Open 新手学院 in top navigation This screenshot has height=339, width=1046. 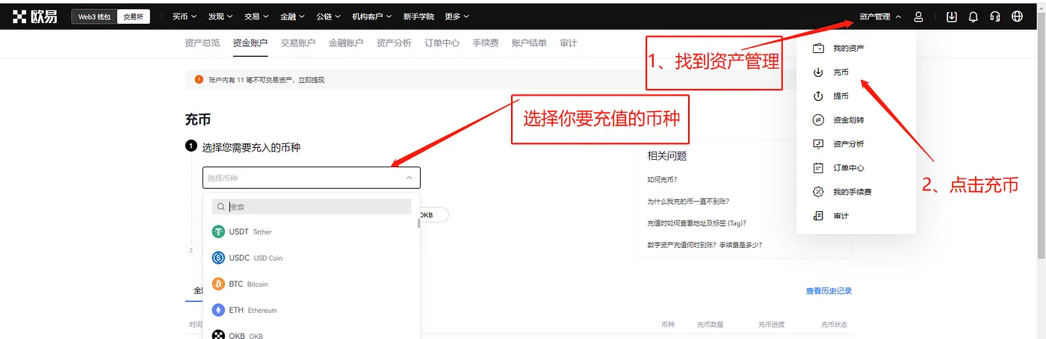click(418, 16)
